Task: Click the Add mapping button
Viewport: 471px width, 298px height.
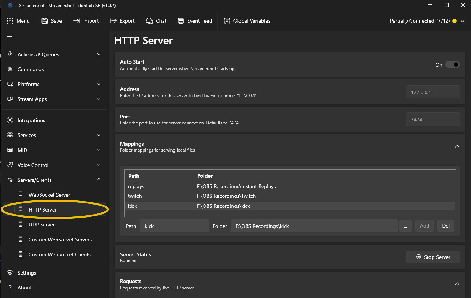Action: [x=424, y=226]
